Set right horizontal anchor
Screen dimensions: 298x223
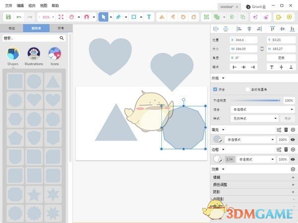253,67
